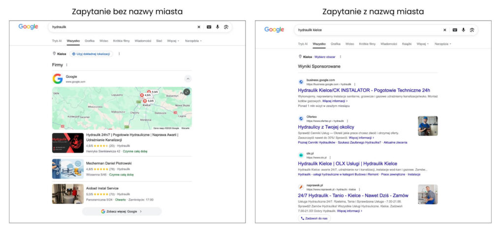Viewport: 504px width, 231px height.
Task: Open 'Aiobad Instal Service' business listing
Action: pyautogui.click(x=102, y=188)
